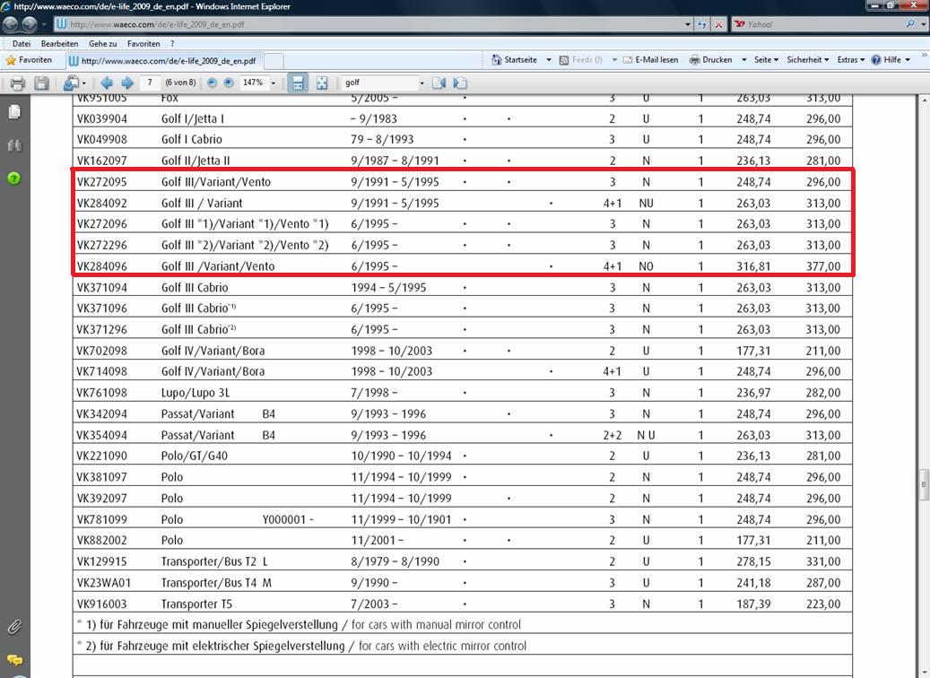The image size is (930, 678).
Task: Toggle the fit one full page view
Action: tap(321, 83)
